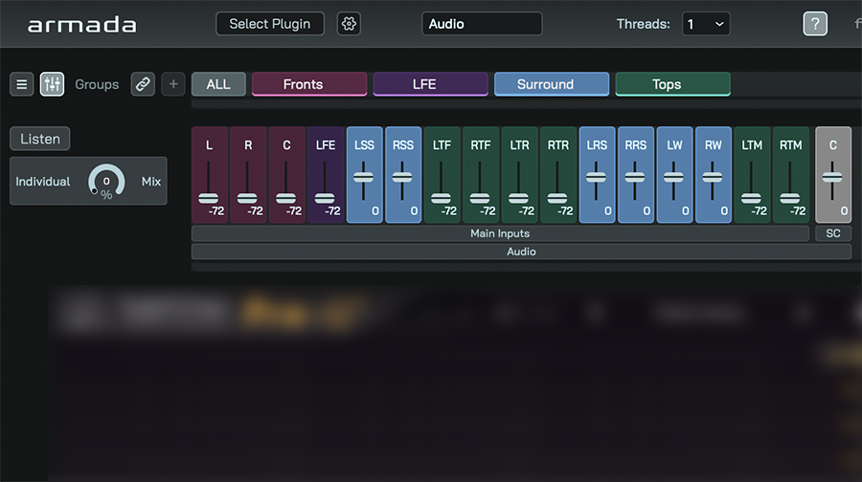862x482 pixels.
Task: Click the gear settings icon beside Select Plugin
Action: click(350, 24)
